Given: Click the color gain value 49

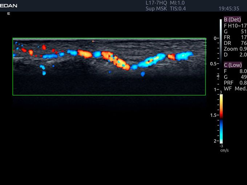Looking at the screenshot, I should 244,77.
